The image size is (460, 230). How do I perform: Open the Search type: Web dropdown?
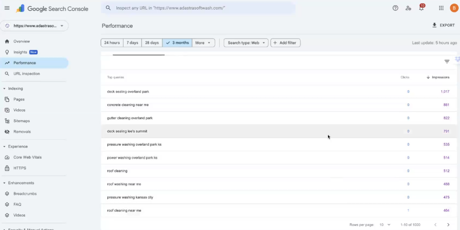click(246, 43)
